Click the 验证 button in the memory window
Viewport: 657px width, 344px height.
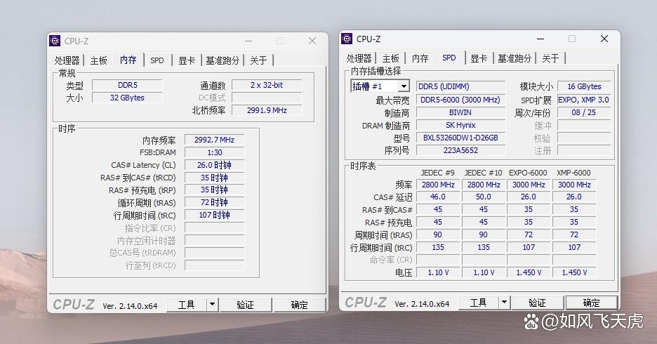[x=245, y=305]
